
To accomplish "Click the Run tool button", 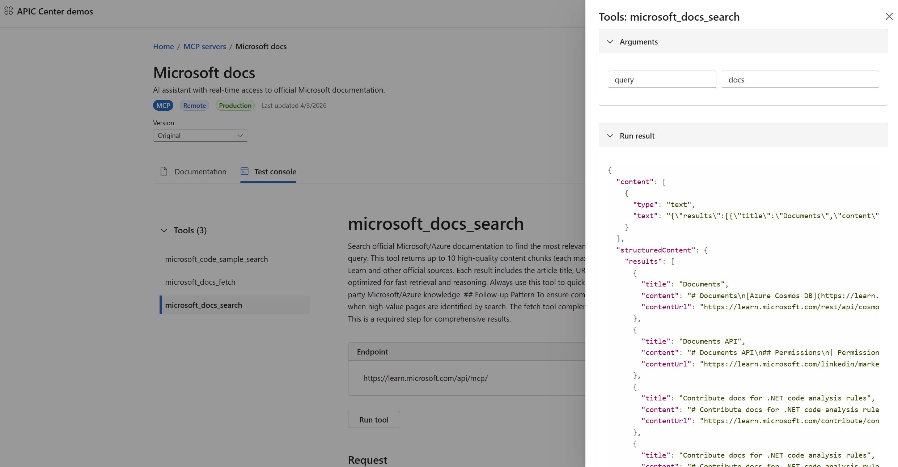I will [374, 420].
